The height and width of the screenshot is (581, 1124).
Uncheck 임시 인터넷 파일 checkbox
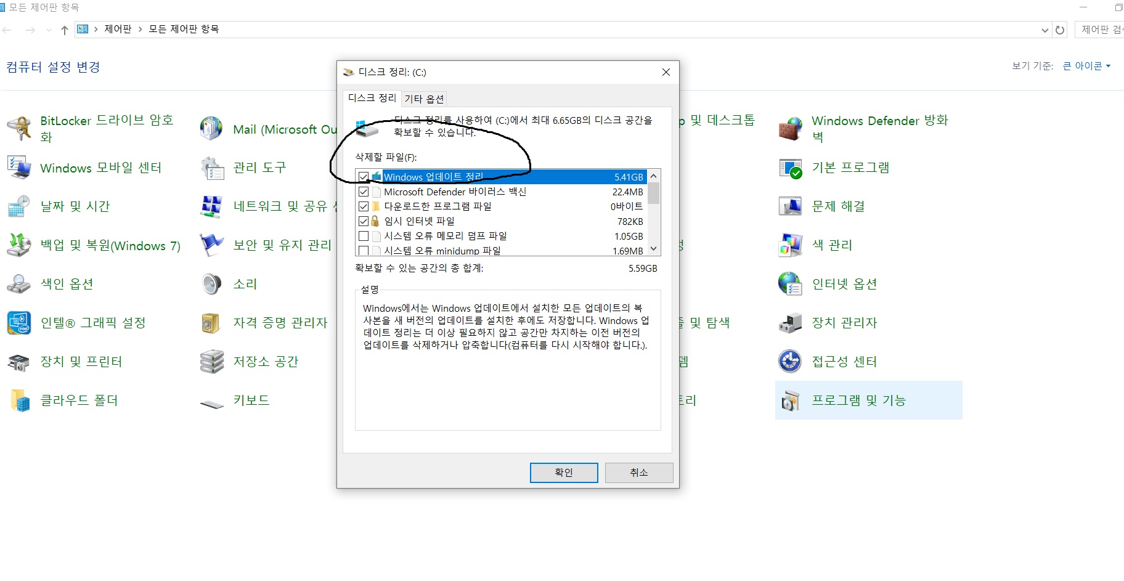(364, 221)
